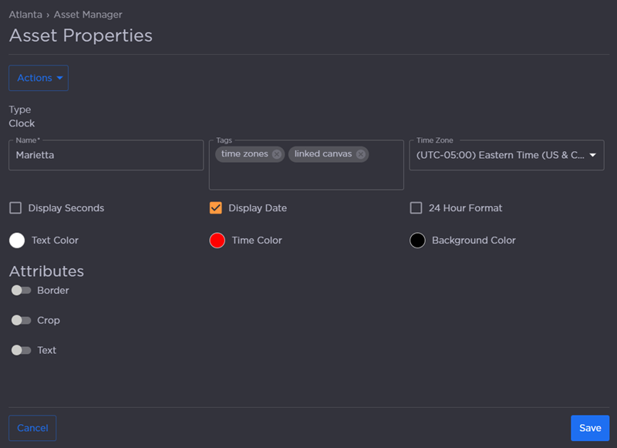This screenshot has width=617, height=448.
Task: Go to Atlanta in the breadcrumb
Action: point(25,15)
